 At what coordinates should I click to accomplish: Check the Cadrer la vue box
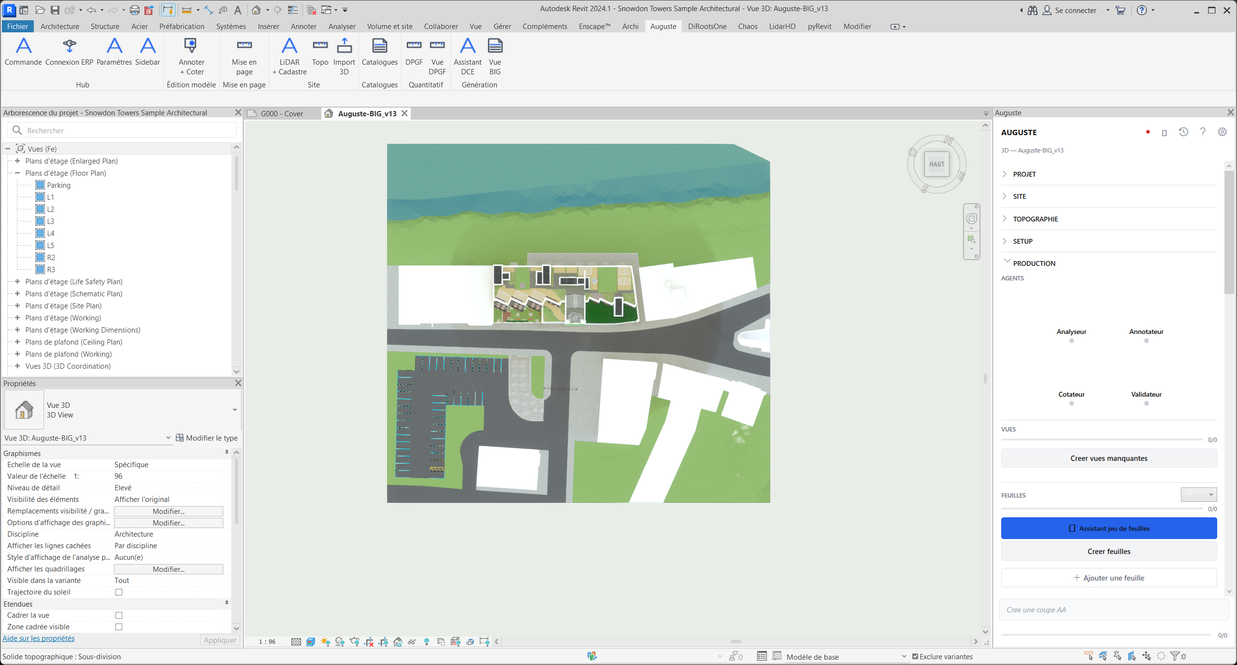[119, 615]
